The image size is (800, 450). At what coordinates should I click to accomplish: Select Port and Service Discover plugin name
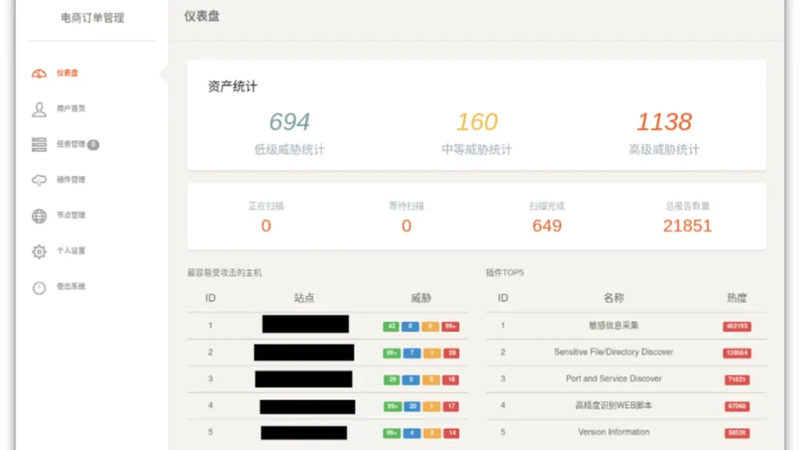coord(614,379)
